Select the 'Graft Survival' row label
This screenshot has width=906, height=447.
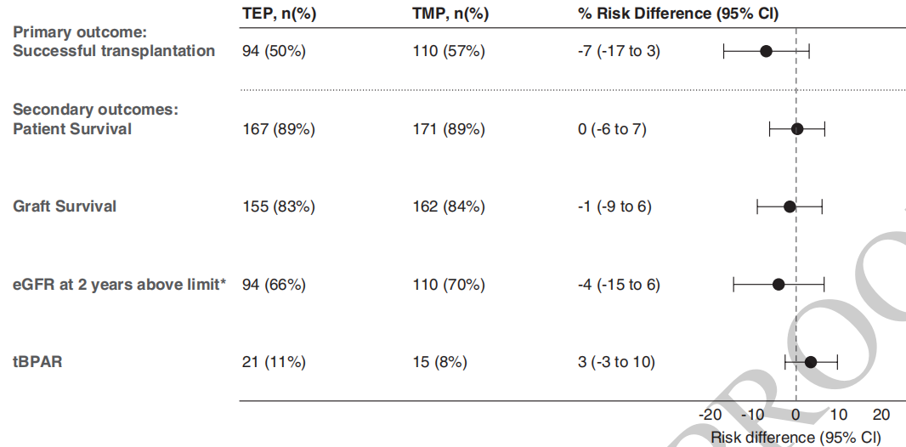[65, 207]
